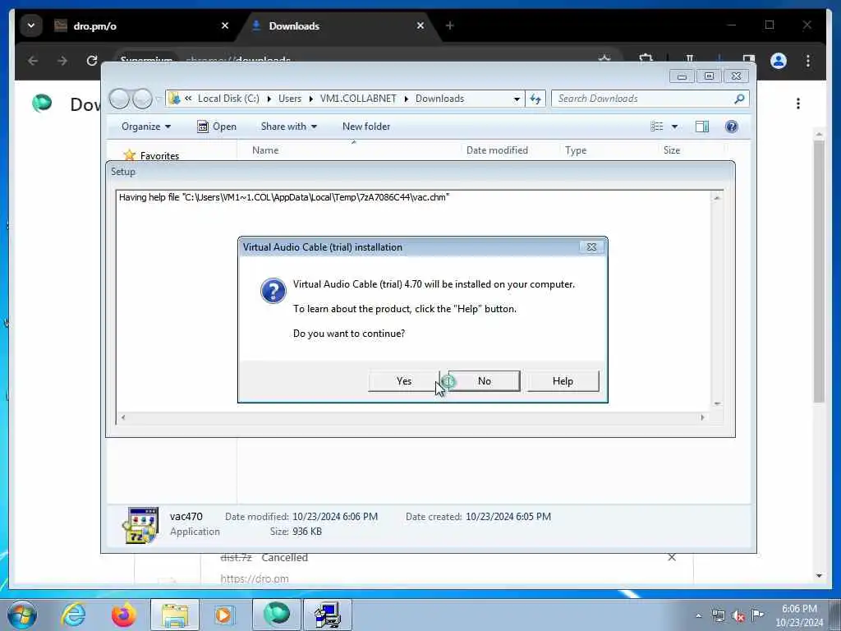The image size is (841, 631).
Task: Remove the dist.7z cancelled download entry
Action: tap(672, 558)
